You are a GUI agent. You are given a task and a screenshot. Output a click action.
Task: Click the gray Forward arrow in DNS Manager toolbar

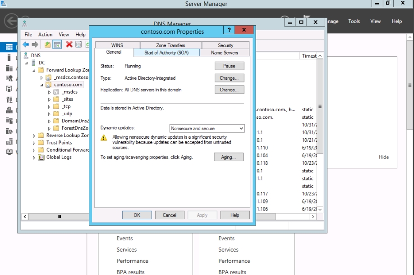click(35, 45)
